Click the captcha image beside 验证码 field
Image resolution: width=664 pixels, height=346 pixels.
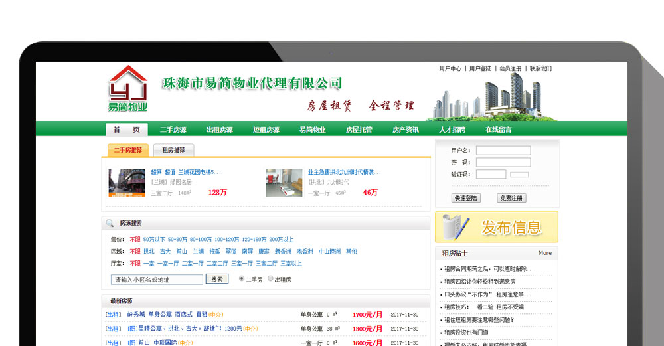point(519,175)
